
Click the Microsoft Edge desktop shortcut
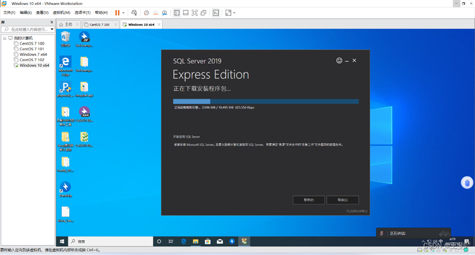(x=65, y=65)
